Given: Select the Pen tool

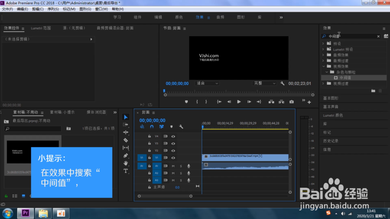Looking at the screenshot, I should (126, 156).
